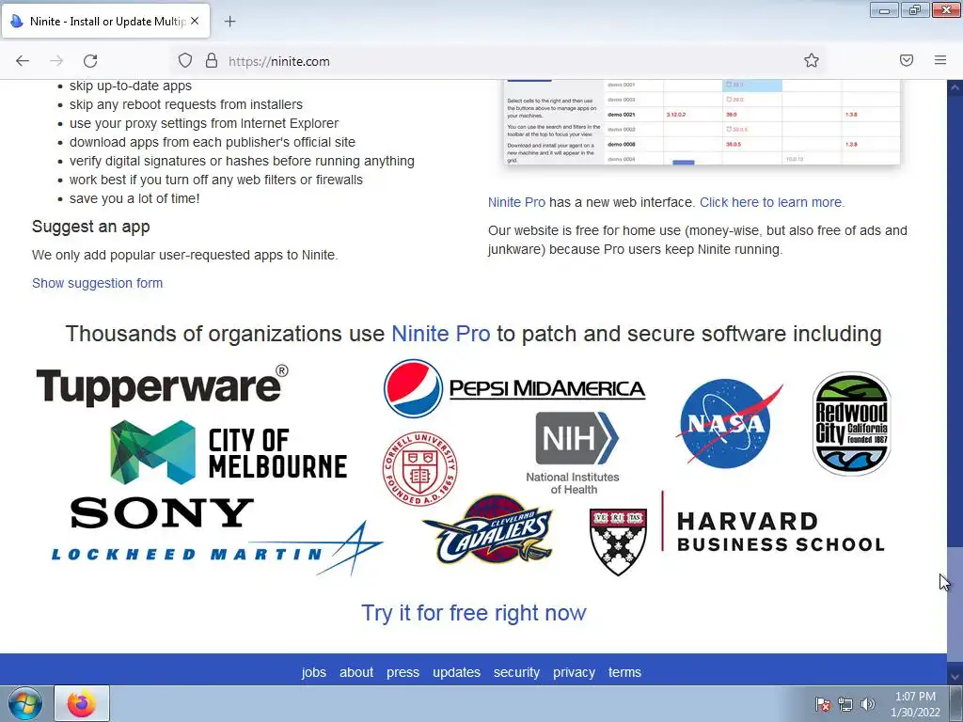The height and width of the screenshot is (722, 963).
Task: Open the privacy footer link
Action: [x=574, y=672]
